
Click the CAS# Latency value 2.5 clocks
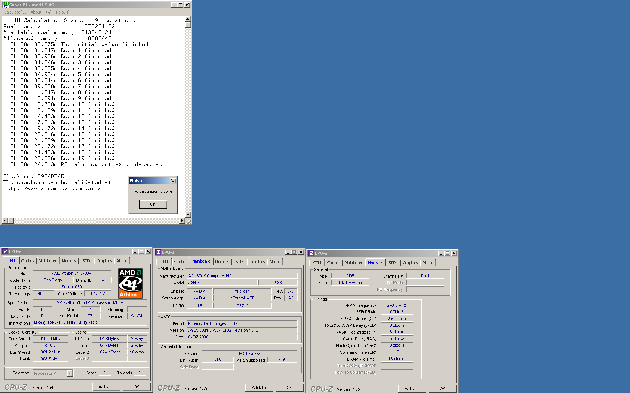(x=397, y=319)
